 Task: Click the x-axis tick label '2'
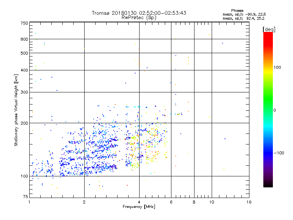click(x=84, y=202)
